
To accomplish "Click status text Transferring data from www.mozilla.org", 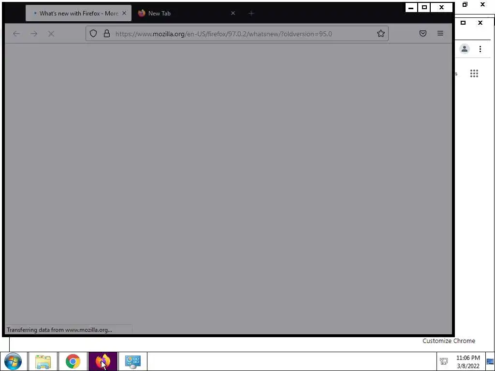I will [x=59, y=330].
